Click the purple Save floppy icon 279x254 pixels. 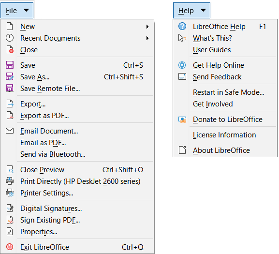click(10, 65)
